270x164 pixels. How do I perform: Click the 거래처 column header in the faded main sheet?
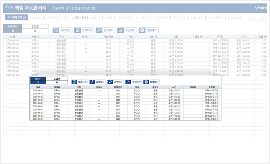[35, 37]
